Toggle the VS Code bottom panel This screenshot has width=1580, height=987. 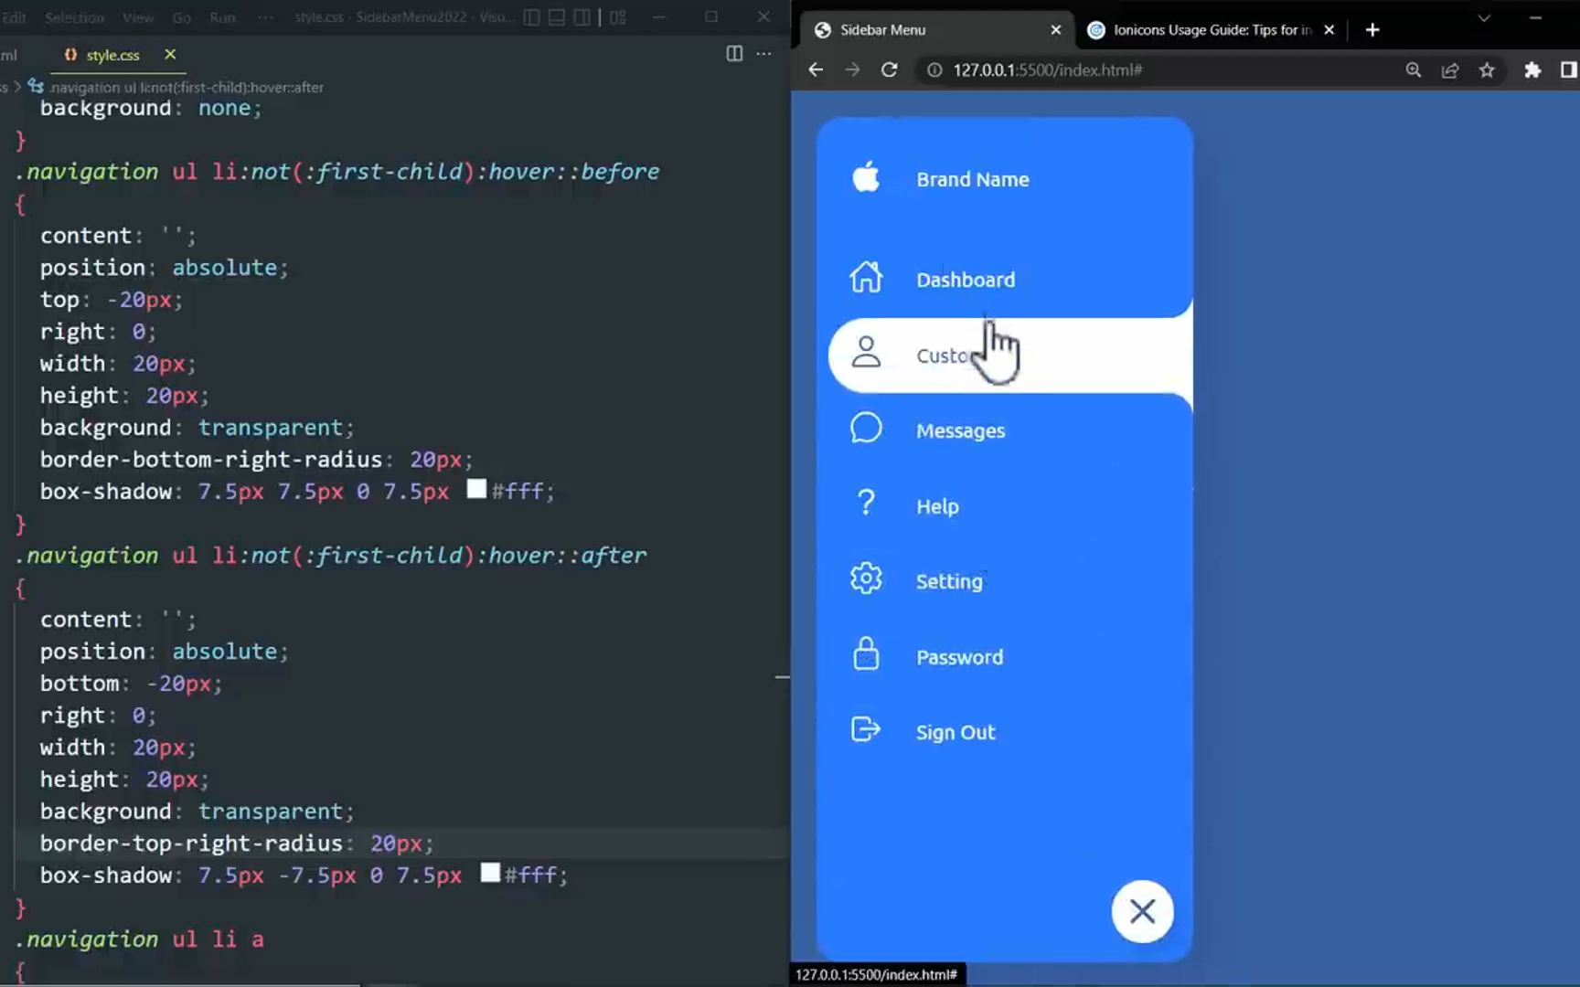(x=557, y=17)
